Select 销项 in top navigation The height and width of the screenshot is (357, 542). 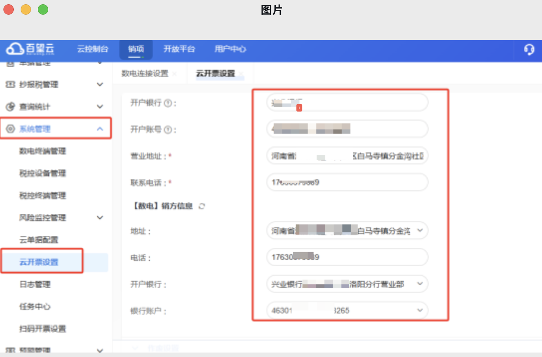(136, 49)
